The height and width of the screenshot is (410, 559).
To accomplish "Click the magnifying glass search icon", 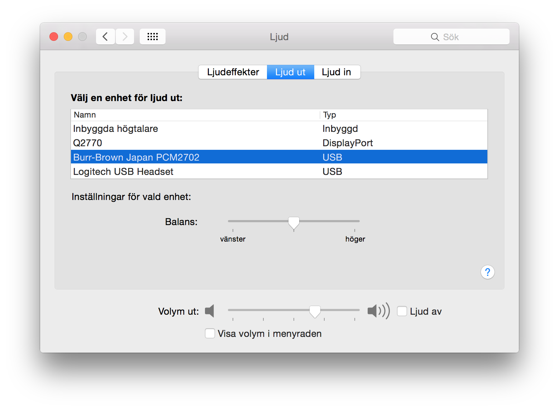I will click(x=435, y=37).
